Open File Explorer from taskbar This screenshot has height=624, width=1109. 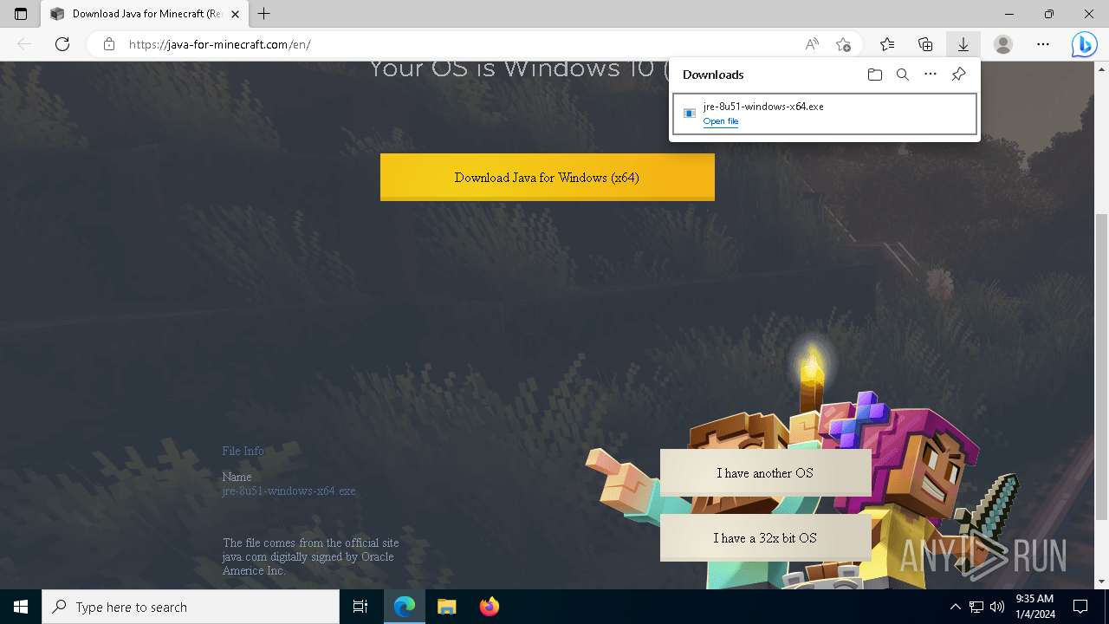[x=446, y=607]
